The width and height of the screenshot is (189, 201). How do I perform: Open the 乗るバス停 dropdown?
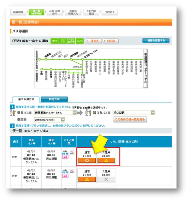click(x=55, y=113)
